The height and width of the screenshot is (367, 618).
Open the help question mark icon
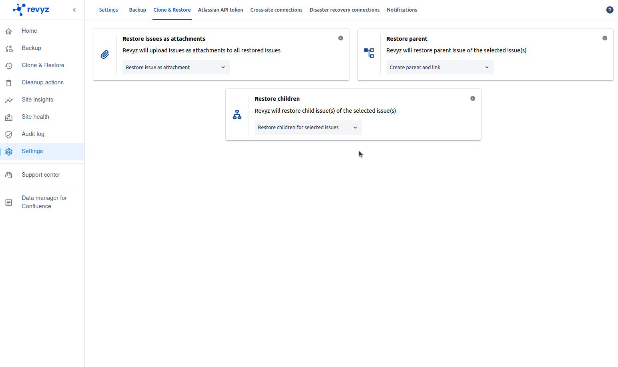(610, 10)
